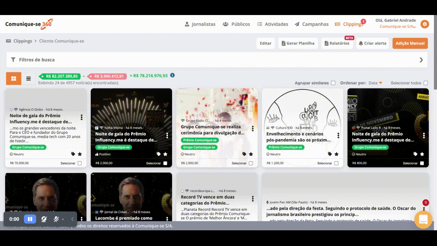
Task: Tick Selecionar on the R$ 1.200,00 card
Action: [x=336, y=163]
